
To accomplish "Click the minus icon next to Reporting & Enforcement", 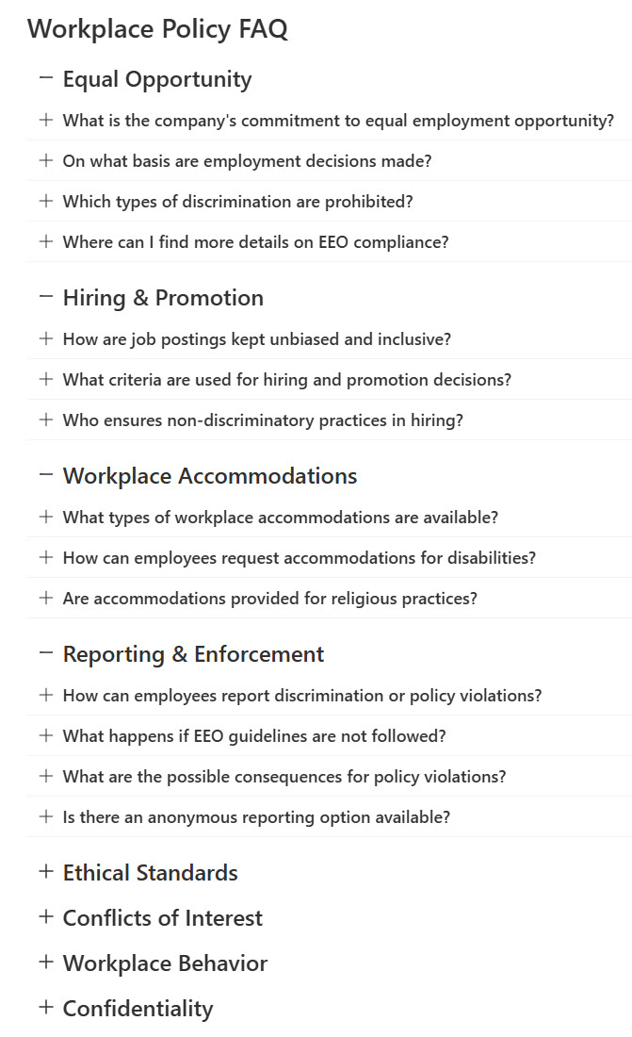I will (x=44, y=653).
